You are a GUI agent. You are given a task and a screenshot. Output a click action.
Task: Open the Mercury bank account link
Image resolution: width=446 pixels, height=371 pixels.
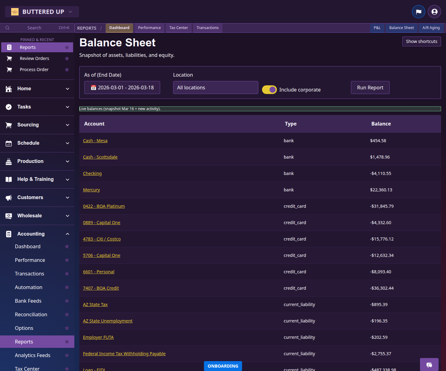coord(91,190)
